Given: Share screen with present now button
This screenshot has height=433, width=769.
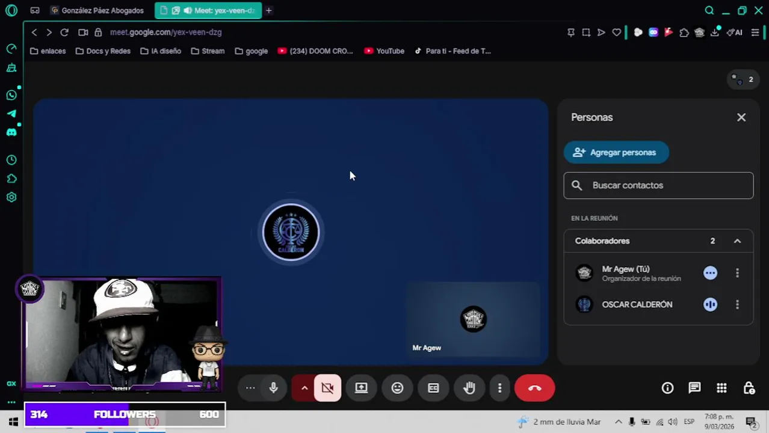Looking at the screenshot, I should click(361, 388).
